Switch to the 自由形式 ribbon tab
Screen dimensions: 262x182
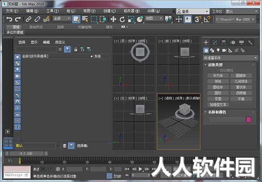click(x=36, y=27)
